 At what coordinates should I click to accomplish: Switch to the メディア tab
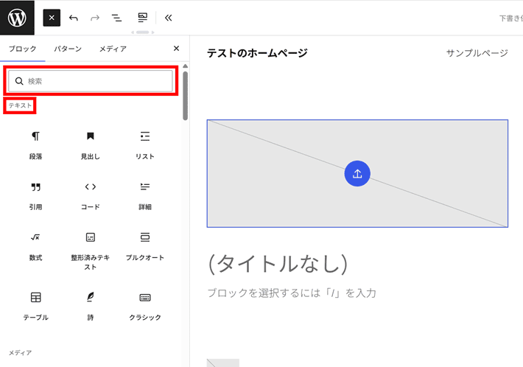click(113, 49)
